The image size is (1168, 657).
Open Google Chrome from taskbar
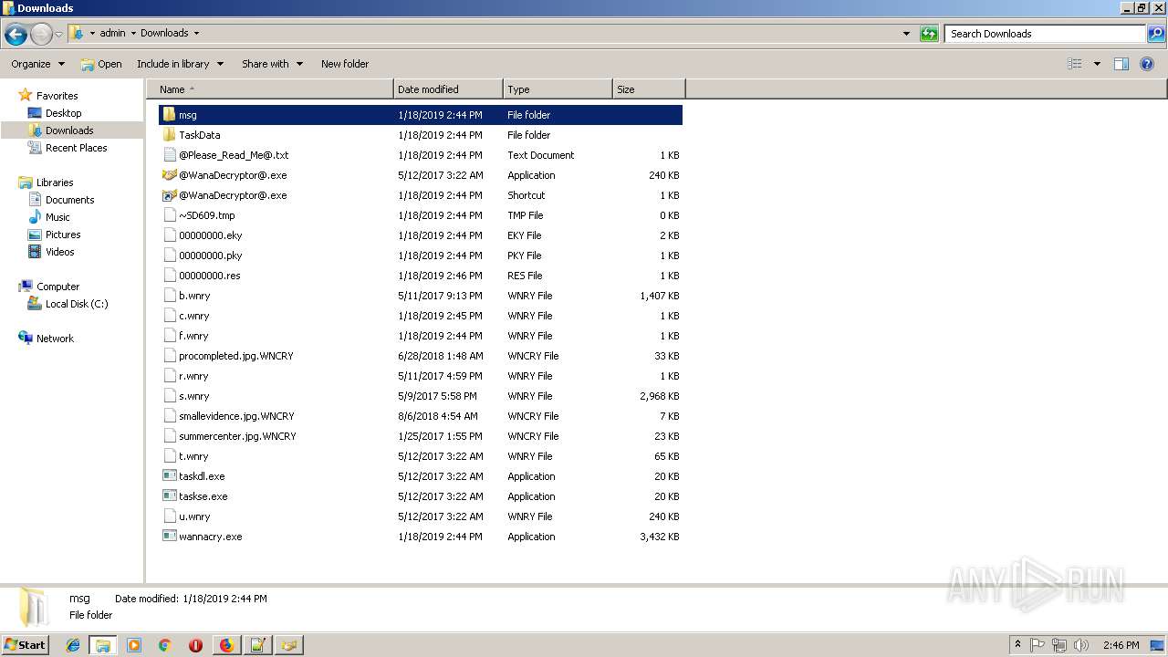[165, 645]
